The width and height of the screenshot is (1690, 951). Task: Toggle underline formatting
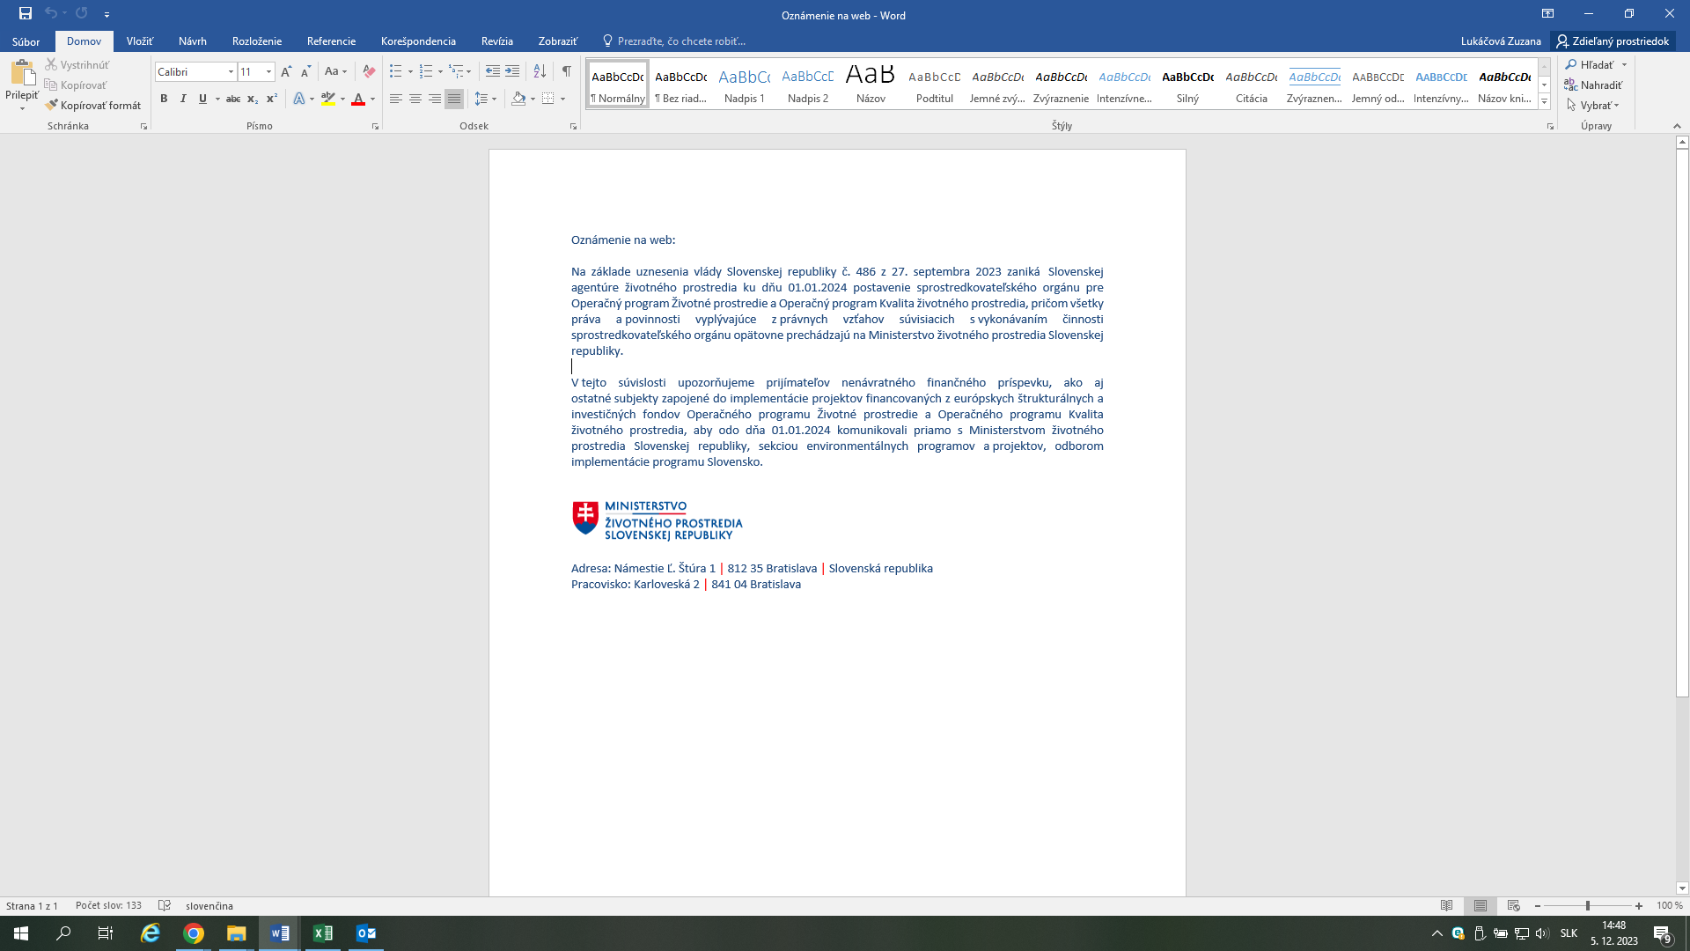202,99
